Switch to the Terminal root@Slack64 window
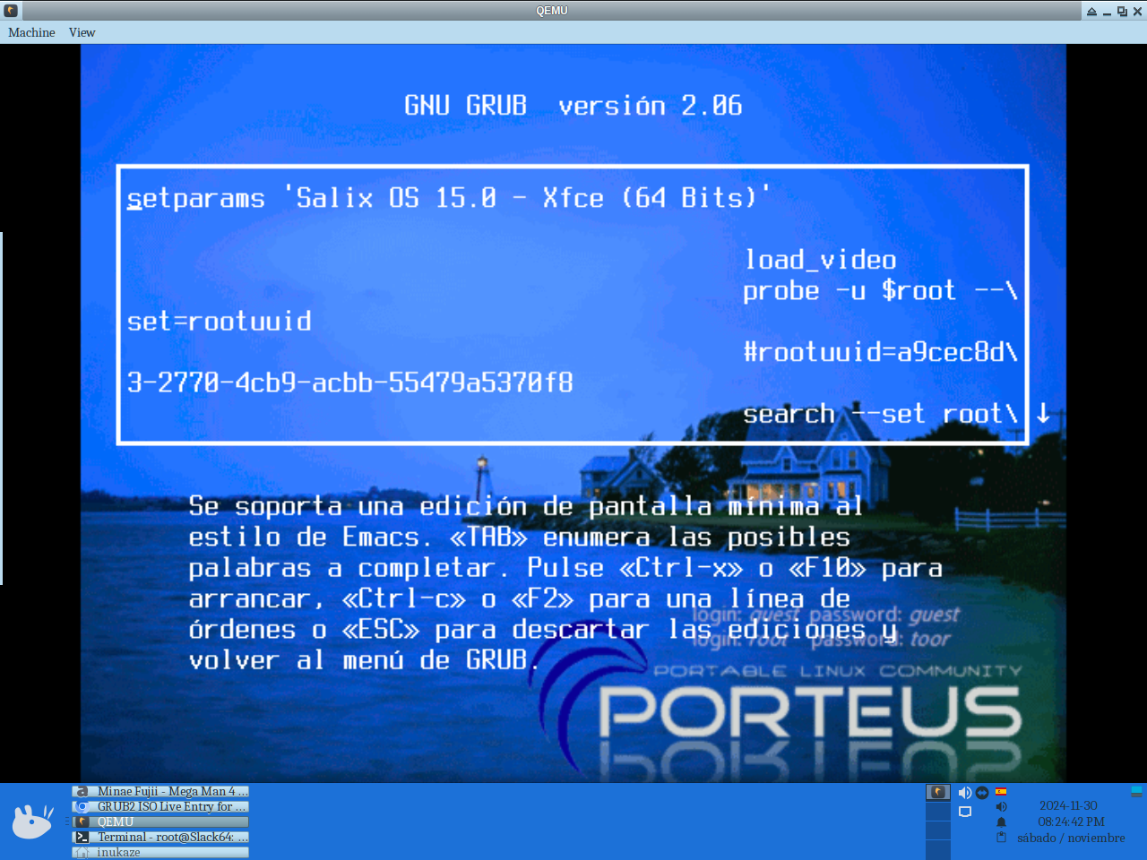The height and width of the screenshot is (860, 1147). (160, 837)
